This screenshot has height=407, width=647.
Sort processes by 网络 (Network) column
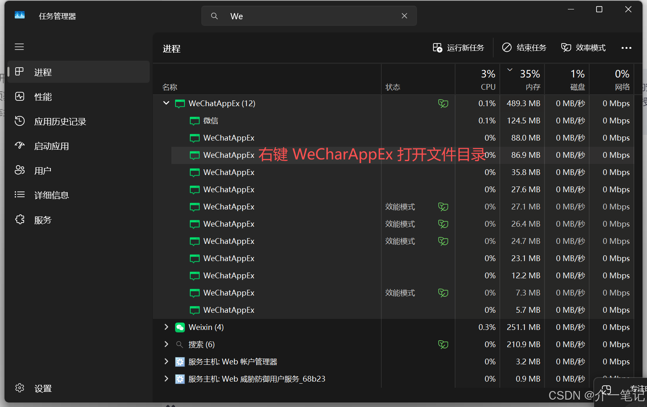click(x=612, y=80)
